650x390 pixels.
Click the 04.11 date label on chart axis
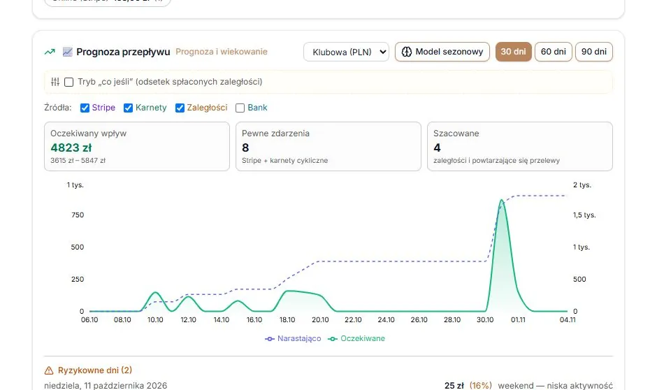click(568, 320)
